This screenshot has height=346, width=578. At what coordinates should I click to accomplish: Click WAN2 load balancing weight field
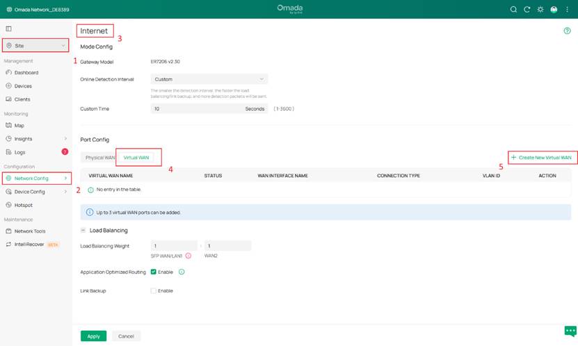point(228,246)
